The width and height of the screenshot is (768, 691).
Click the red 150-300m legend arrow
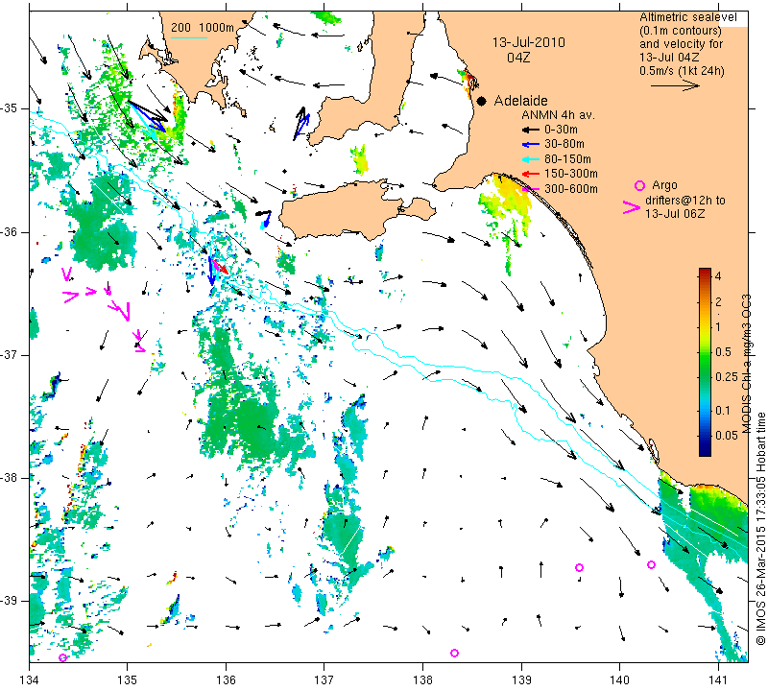click(x=531, y=174)
